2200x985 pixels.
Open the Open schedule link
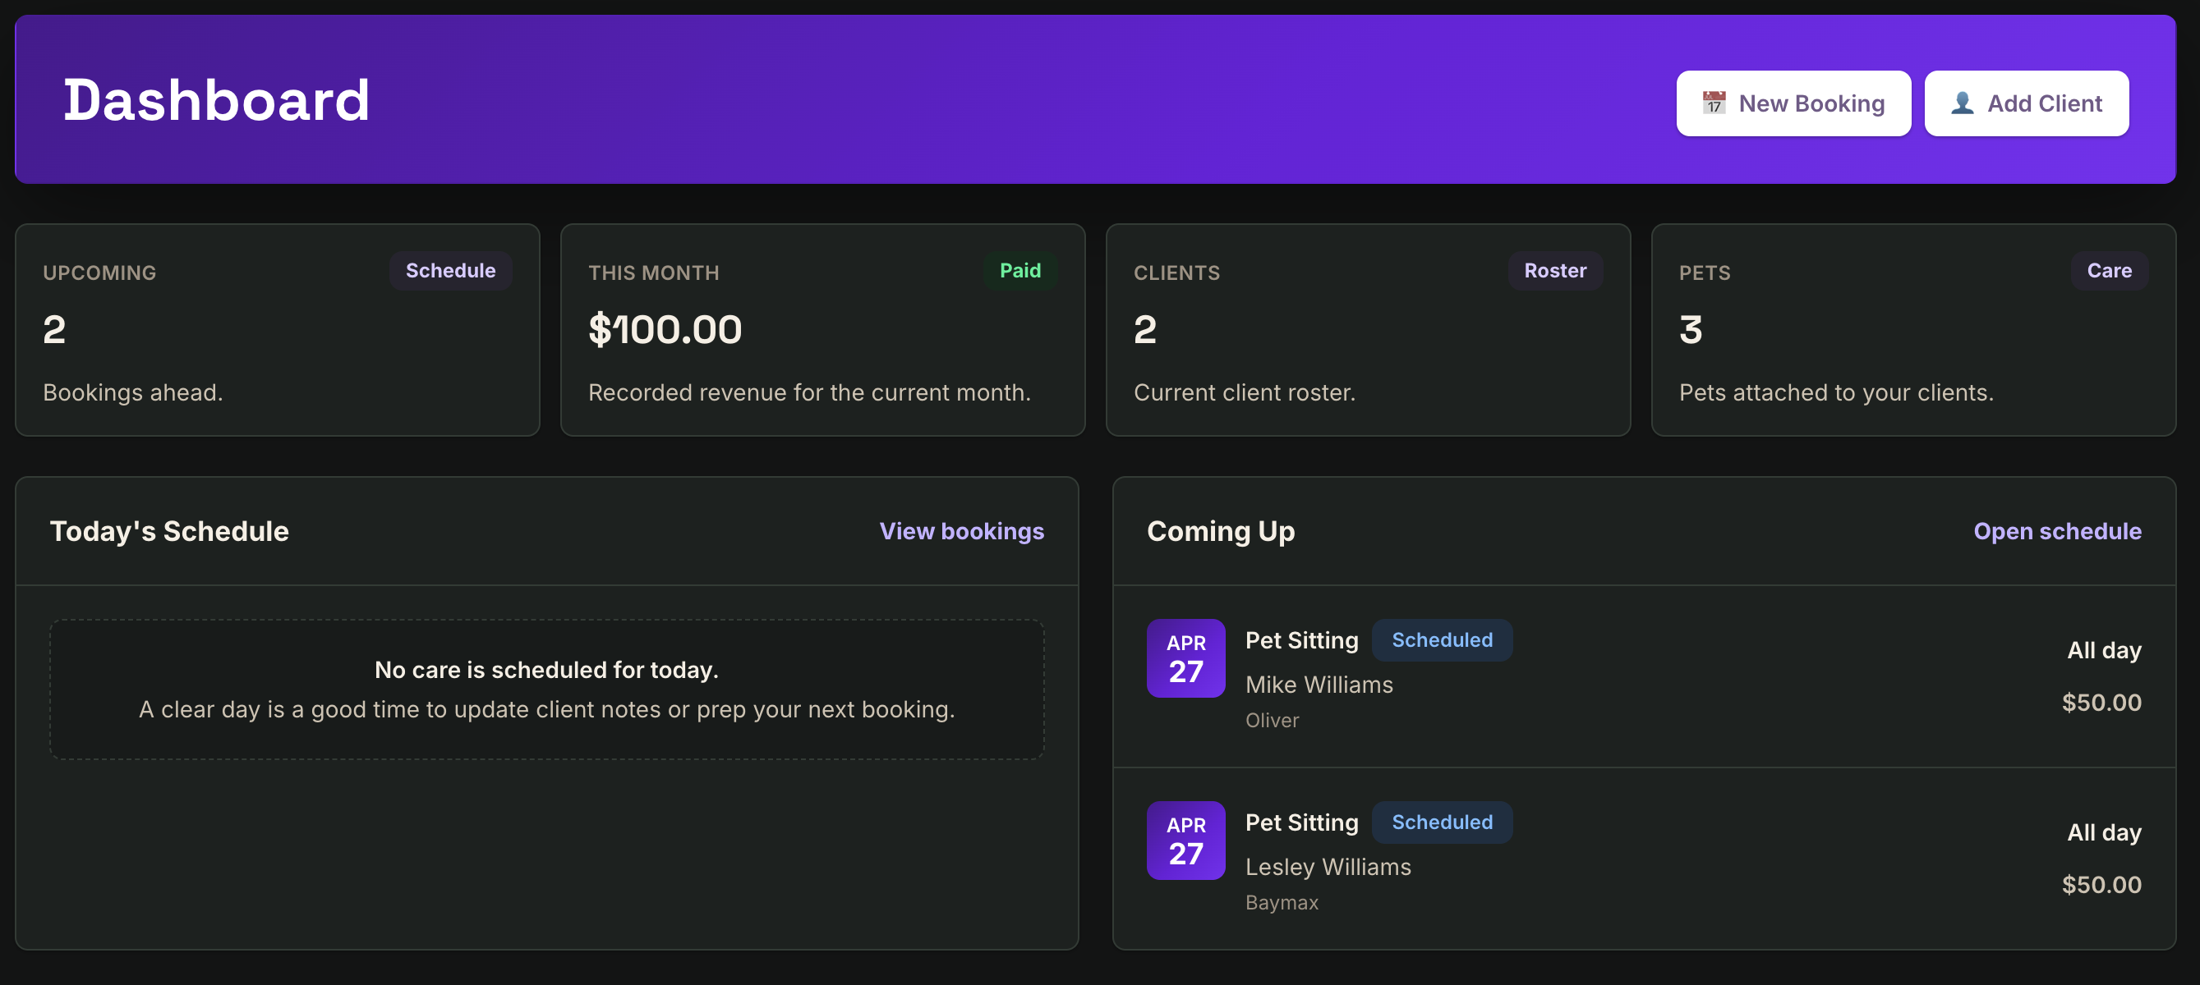click(2057, 531)
